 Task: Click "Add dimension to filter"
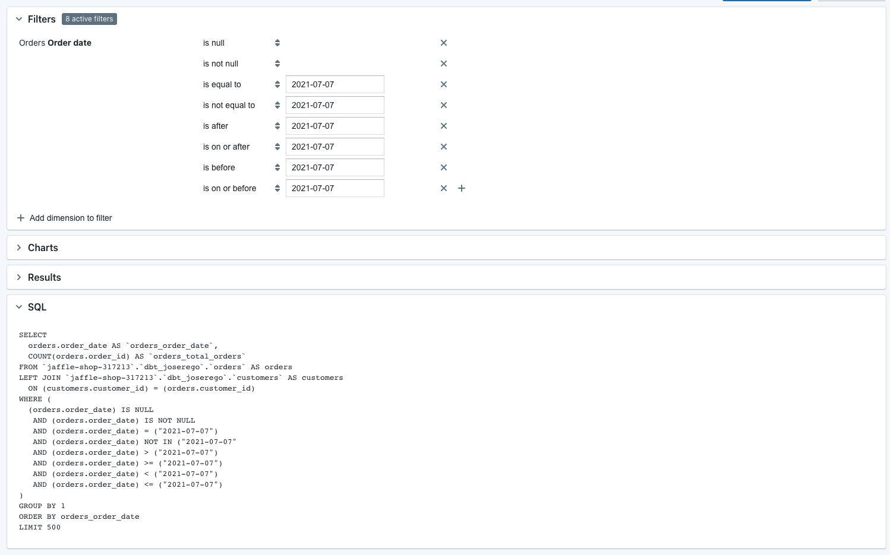[71, 218]
